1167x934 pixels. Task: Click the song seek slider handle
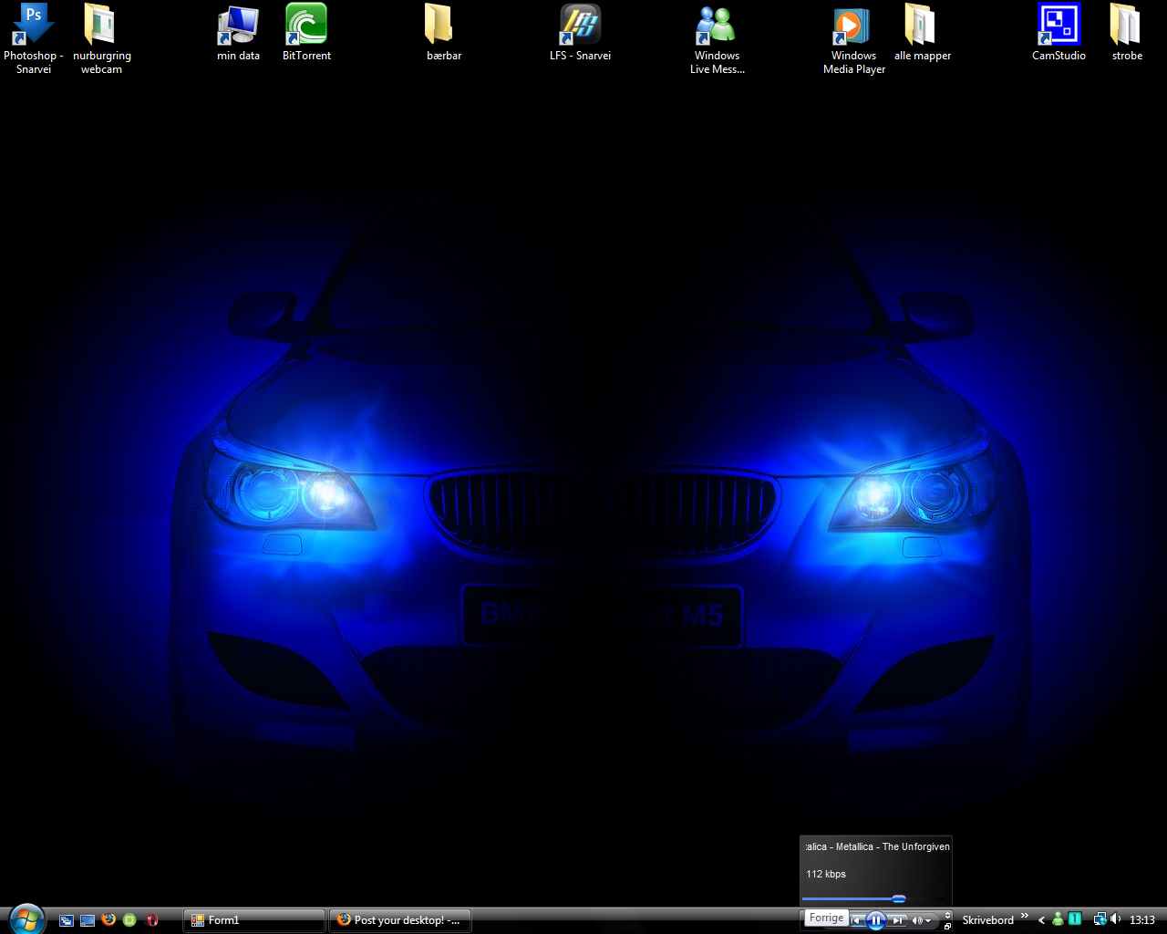[899, 898]
